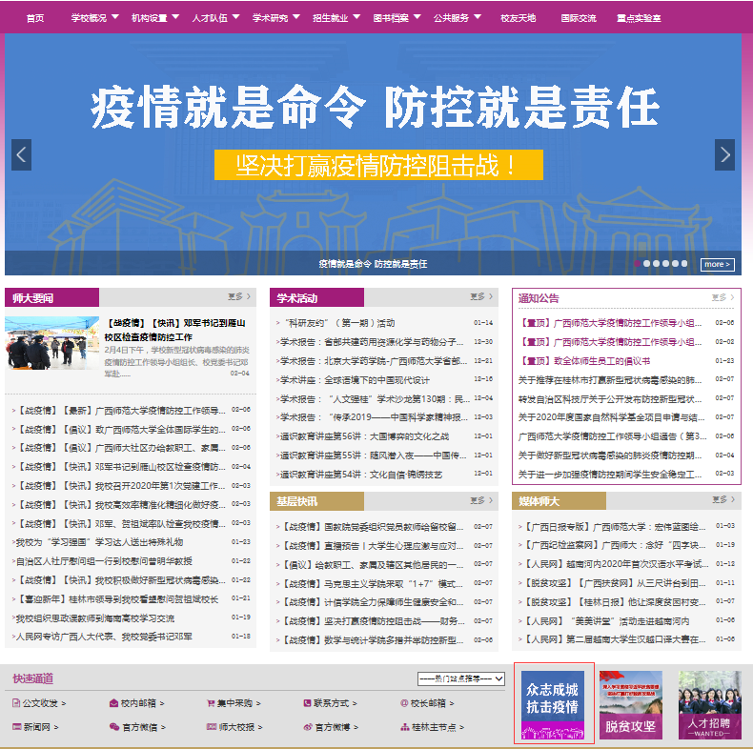753x749 pixels.
Task: Open the 热门站点推荐 combo box
Action: pos(460,678)
